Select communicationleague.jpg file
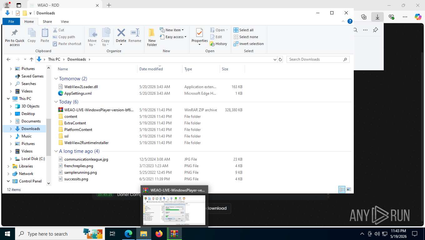Screen dimensions: 425x240 click(x=86, y=159)
